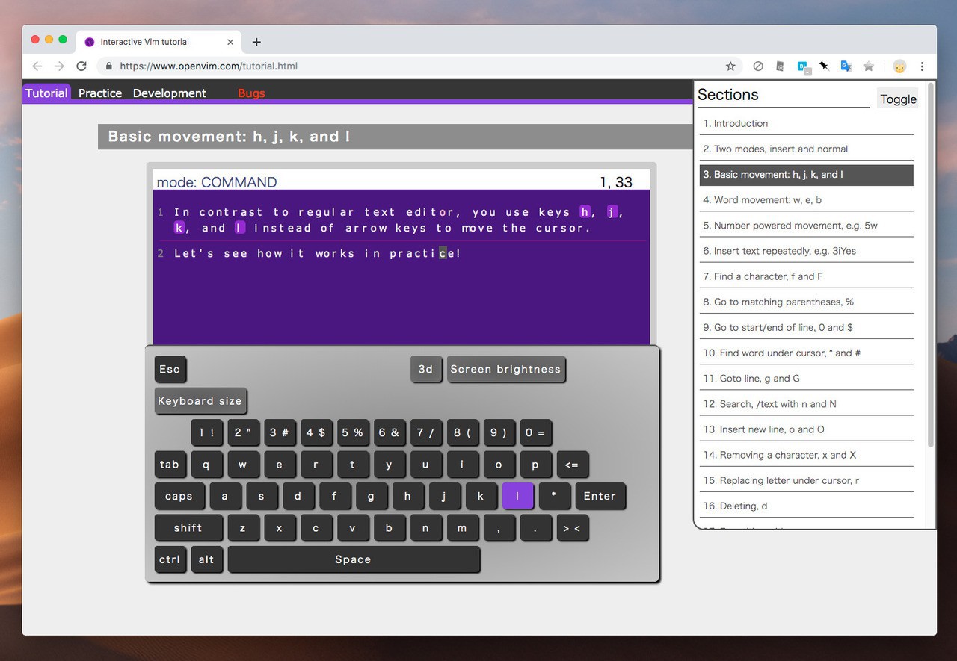The width and height of the screenshot is (957, 661).
Task: Select section 10. Find word under cursor
Action: [x=807, y=352]
